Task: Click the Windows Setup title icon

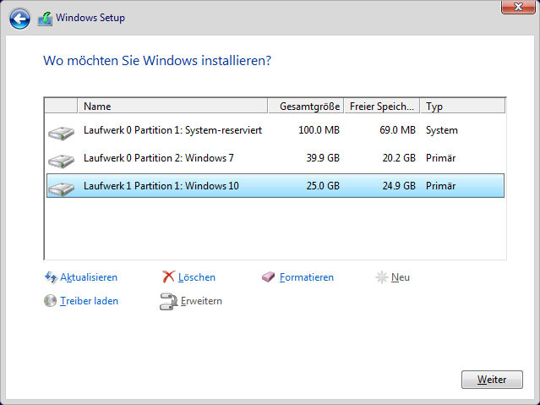Action: pyautogui.click(x=45, y=19)
